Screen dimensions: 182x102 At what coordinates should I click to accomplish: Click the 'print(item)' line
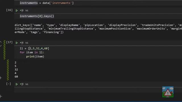[x=35, y=57]
